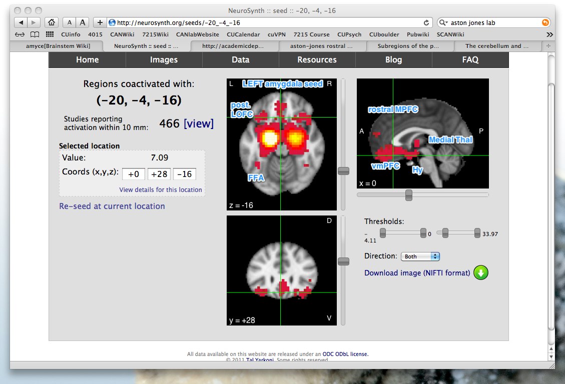Image resolution: width=565 pixels, height=384 pixels.
Task: Open CUboulder bookmark
Action: [384, 34]
